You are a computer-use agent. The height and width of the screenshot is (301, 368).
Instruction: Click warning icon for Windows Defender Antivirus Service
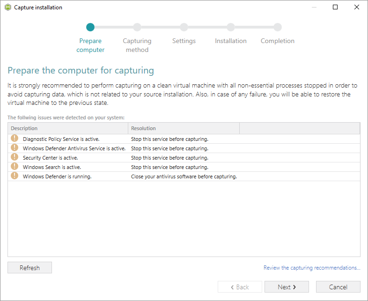(15, 147)
